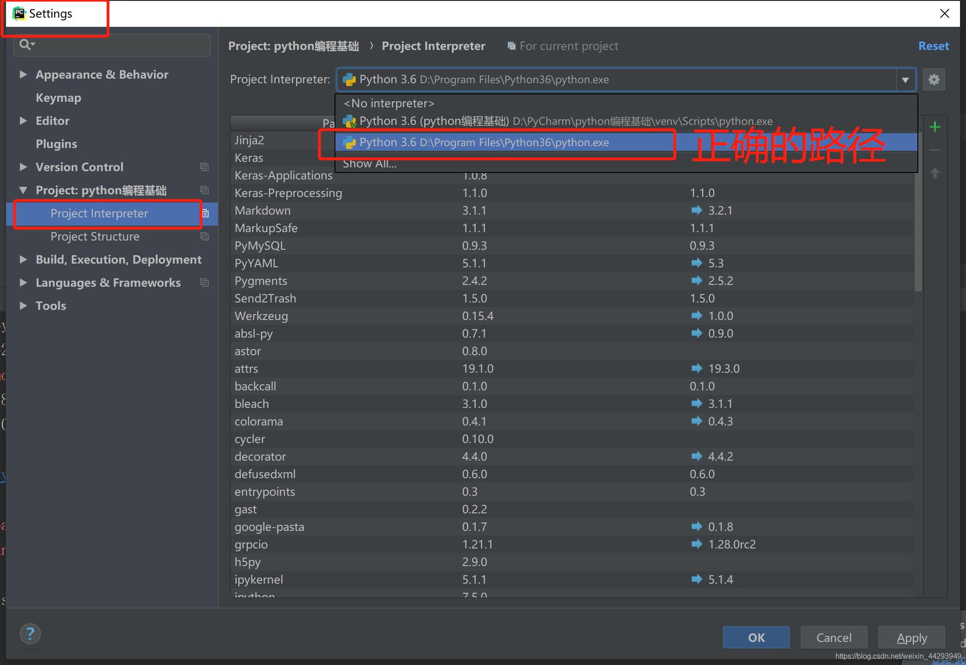Select the MarkupSafe package row
The width and height of the screenshot is (966, 665).
point(572,228)
